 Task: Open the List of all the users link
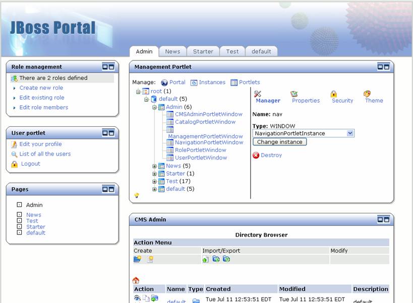click(x=45, y=154)
